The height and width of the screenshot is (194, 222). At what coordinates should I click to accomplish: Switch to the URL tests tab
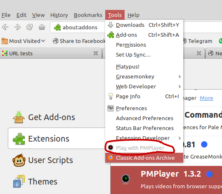[51, 53]
